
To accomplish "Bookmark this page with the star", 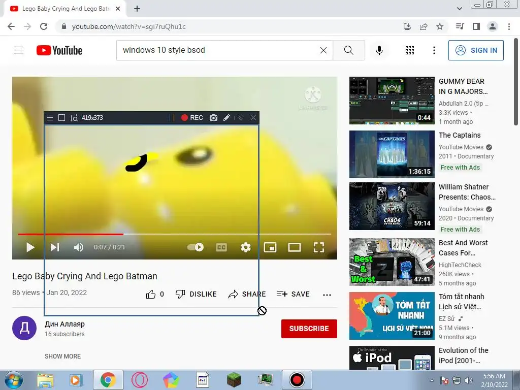I will pyautogui.click(x=440, y=26).
